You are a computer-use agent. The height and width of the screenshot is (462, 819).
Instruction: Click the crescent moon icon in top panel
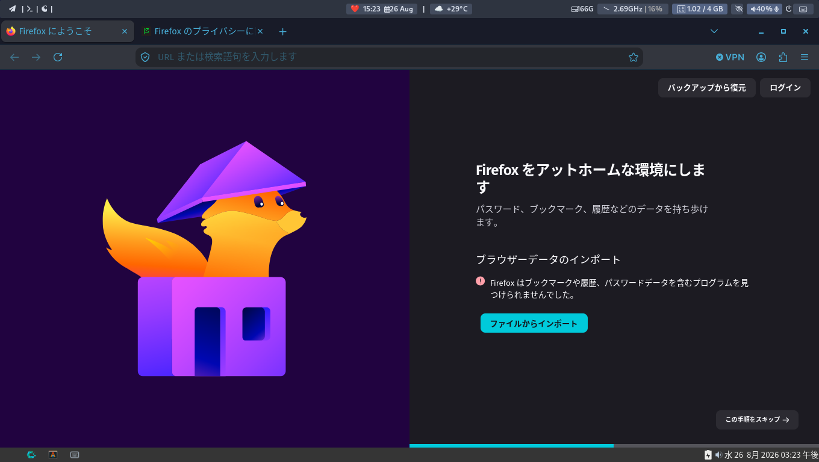tap(44, 9)
